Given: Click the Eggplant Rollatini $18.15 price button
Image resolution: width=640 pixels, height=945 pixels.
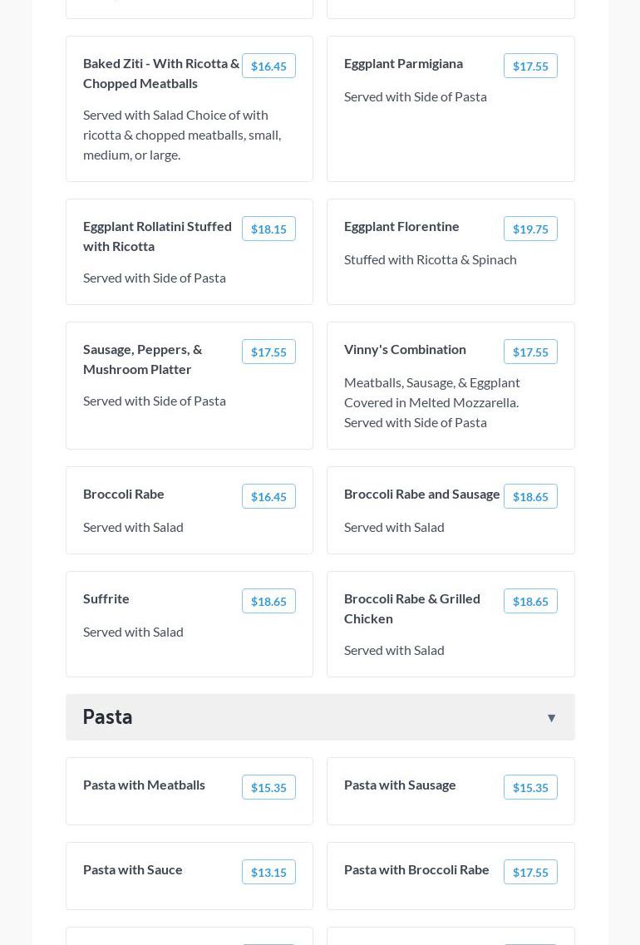Looking at the screenshot, I should click(x=268, y=229).
